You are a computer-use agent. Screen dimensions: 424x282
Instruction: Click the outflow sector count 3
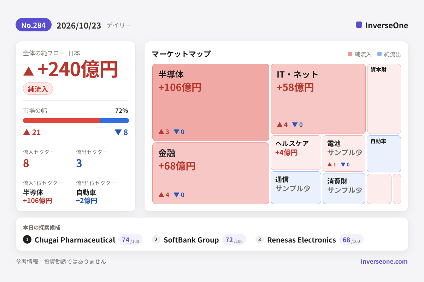tap(79, 163)
